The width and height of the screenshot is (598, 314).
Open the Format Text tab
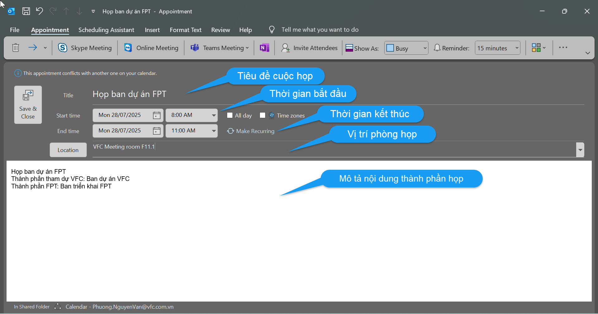(x=185, y=30)
